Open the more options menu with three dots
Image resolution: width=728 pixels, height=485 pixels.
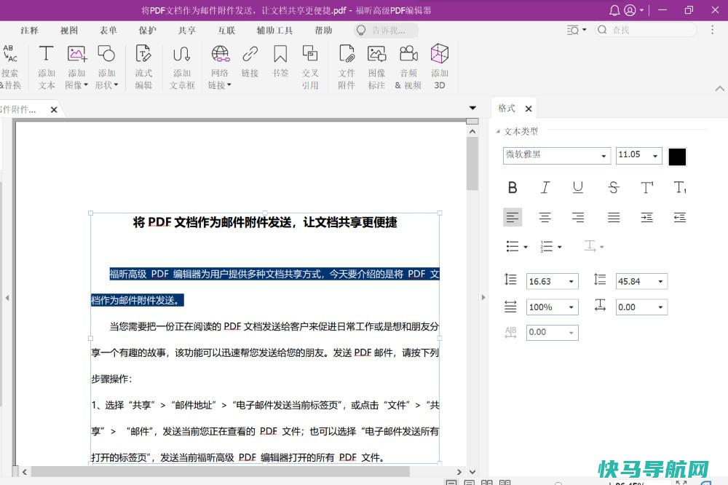[712, 30]
